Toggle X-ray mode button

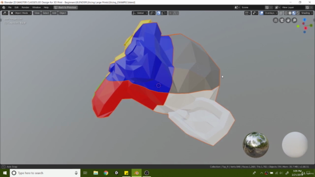281,13
